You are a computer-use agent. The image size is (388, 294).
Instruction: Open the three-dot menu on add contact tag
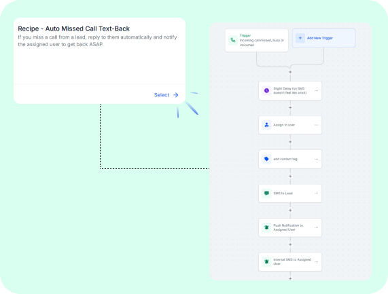pos(316,159)
